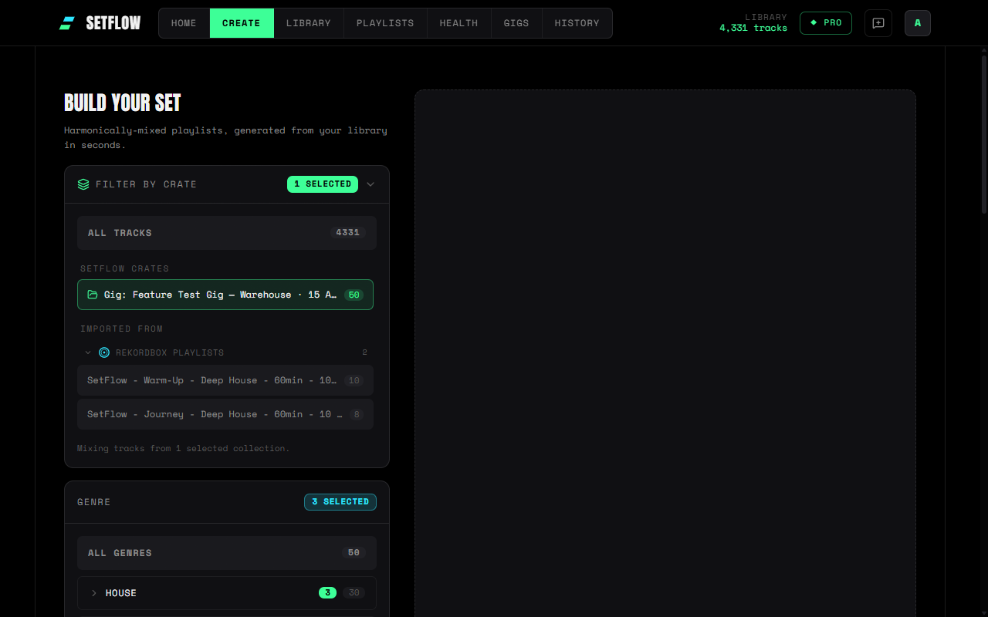Open the user avatar A menu
Image resolution: width=988 pixels, height=617 pixels.
(x=918, y=23)
